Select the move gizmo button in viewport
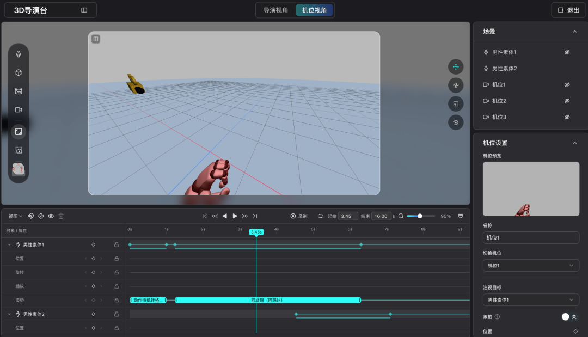 point(456,67)
